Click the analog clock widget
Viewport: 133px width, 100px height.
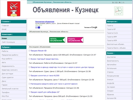point(119,11)
